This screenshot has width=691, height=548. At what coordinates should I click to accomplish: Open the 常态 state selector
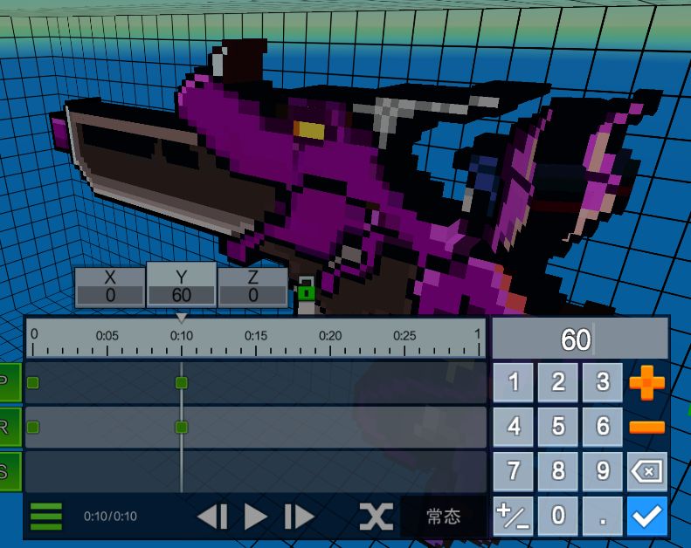click(444, 516)
